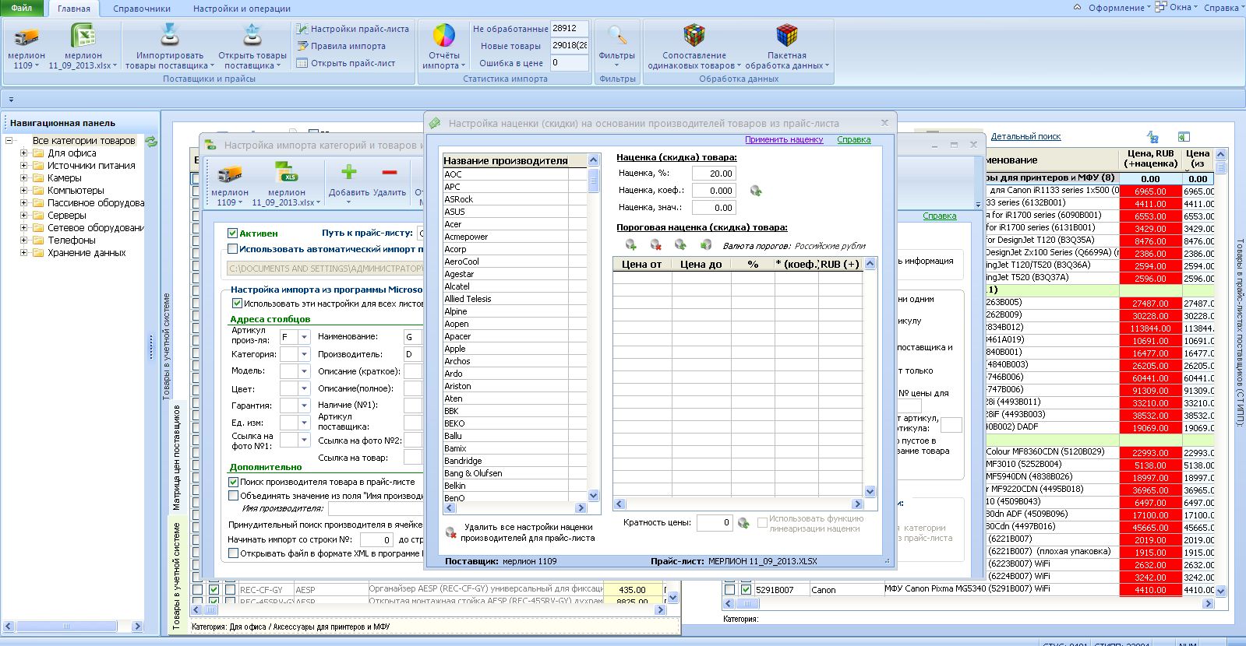Click the quick access arrow below the ribbon
The image size is (1246, 646).
click(x=11, y=99)
